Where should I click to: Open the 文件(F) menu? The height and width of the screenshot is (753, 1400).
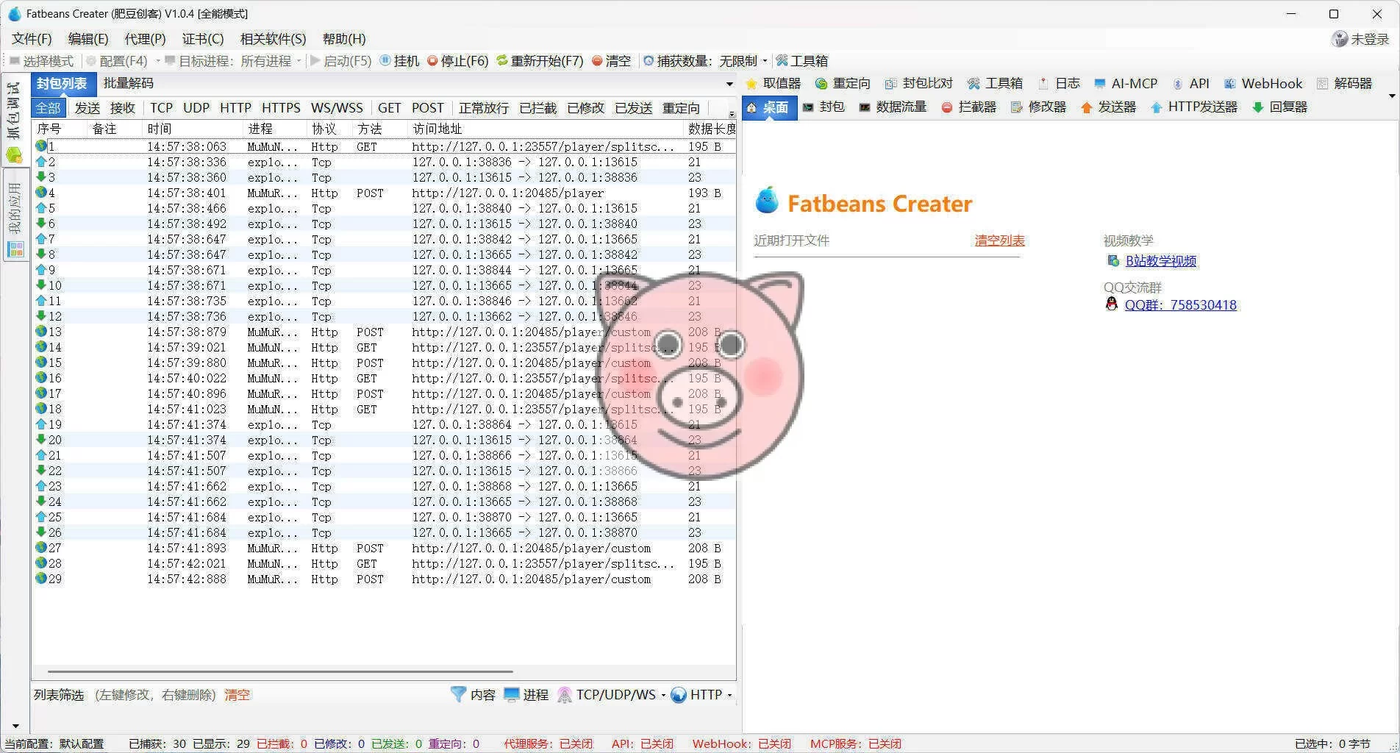point(32,39)
